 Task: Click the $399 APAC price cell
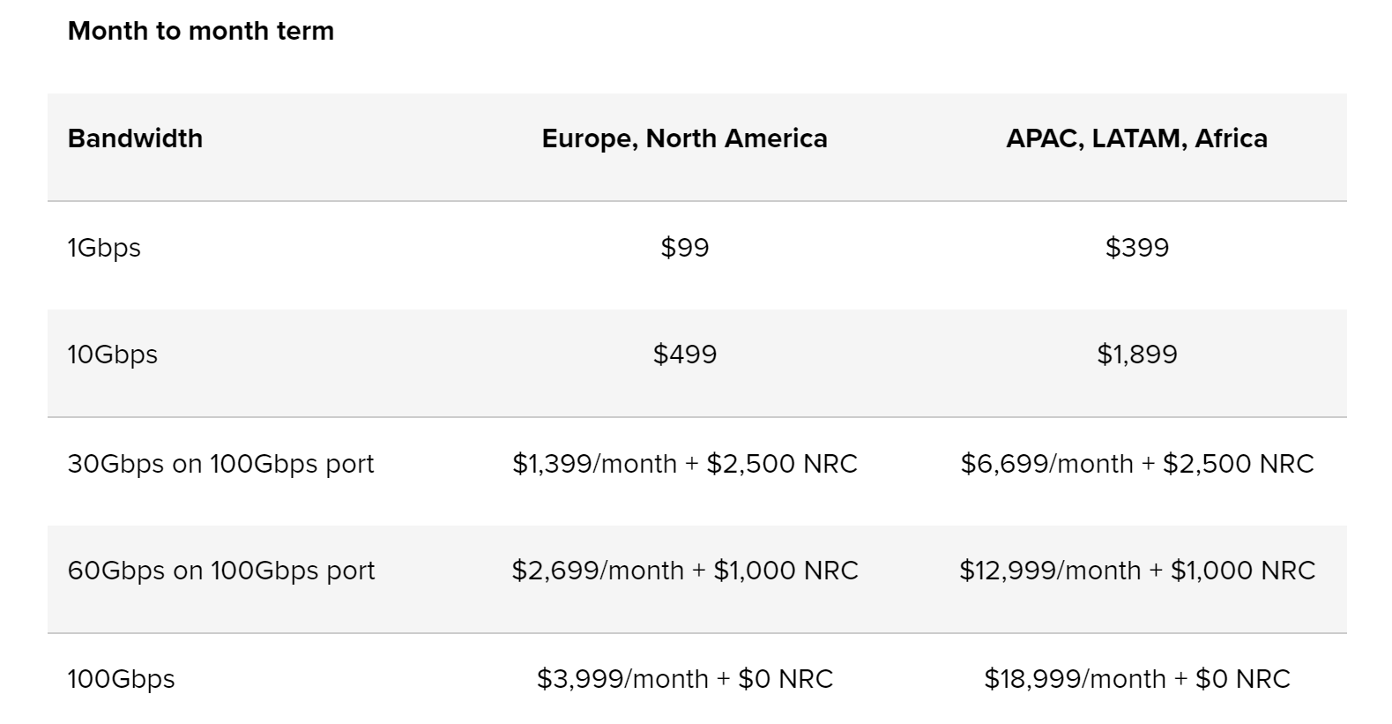click(x=1137, y=247)
